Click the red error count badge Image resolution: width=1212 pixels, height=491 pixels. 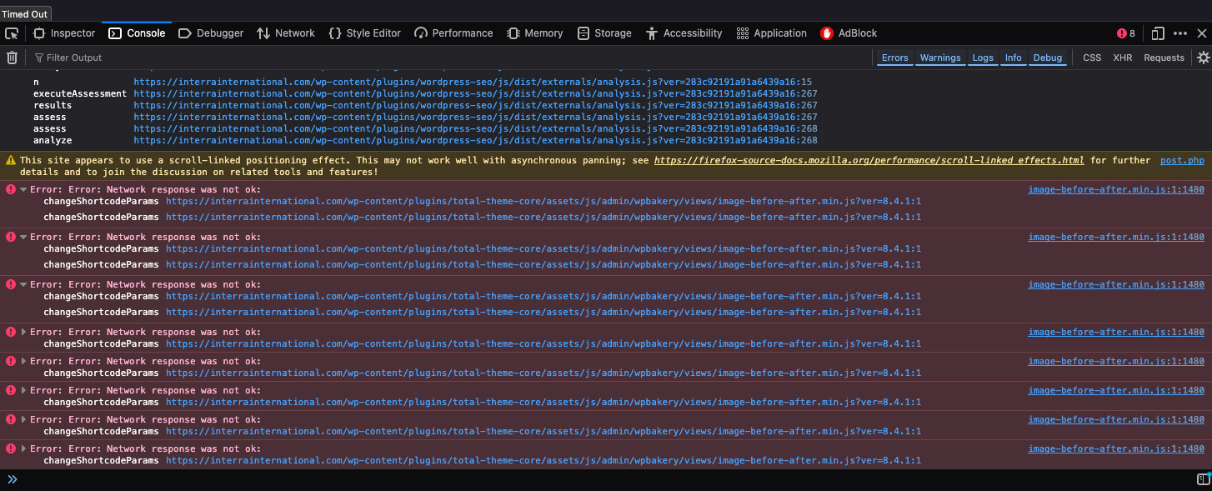(1125, 33)
